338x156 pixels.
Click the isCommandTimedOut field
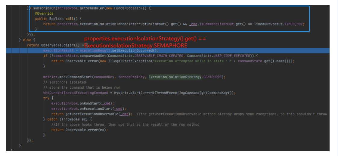216,24
